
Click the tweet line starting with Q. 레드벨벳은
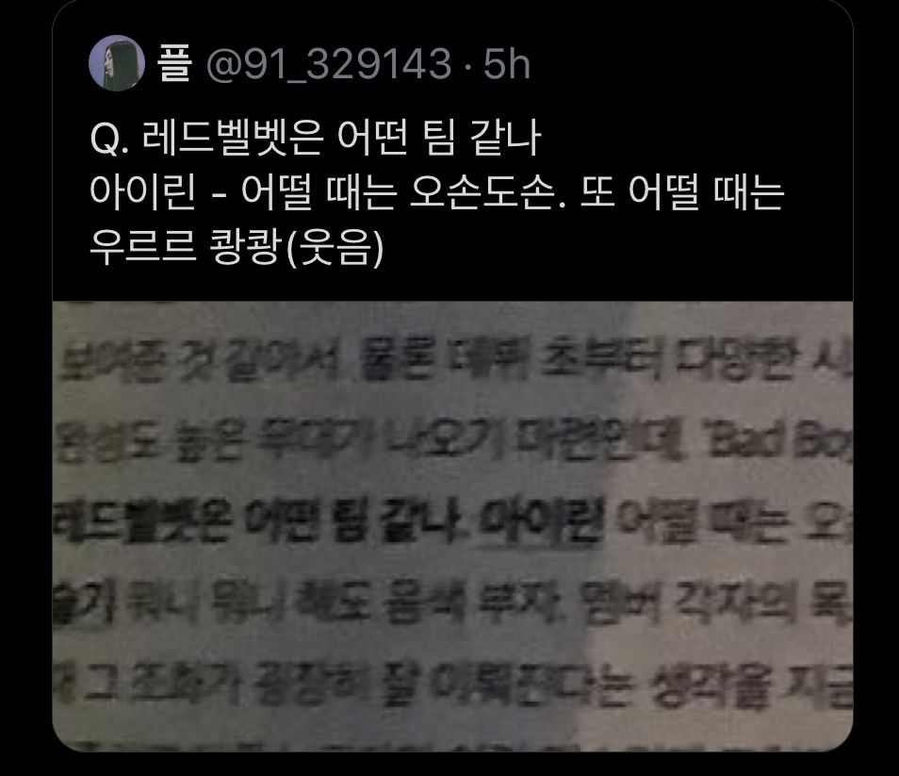(x=316, y=139)
